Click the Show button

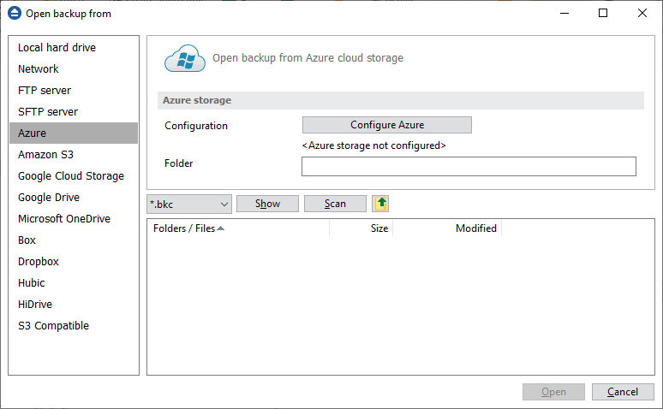(x=267, y=204)
